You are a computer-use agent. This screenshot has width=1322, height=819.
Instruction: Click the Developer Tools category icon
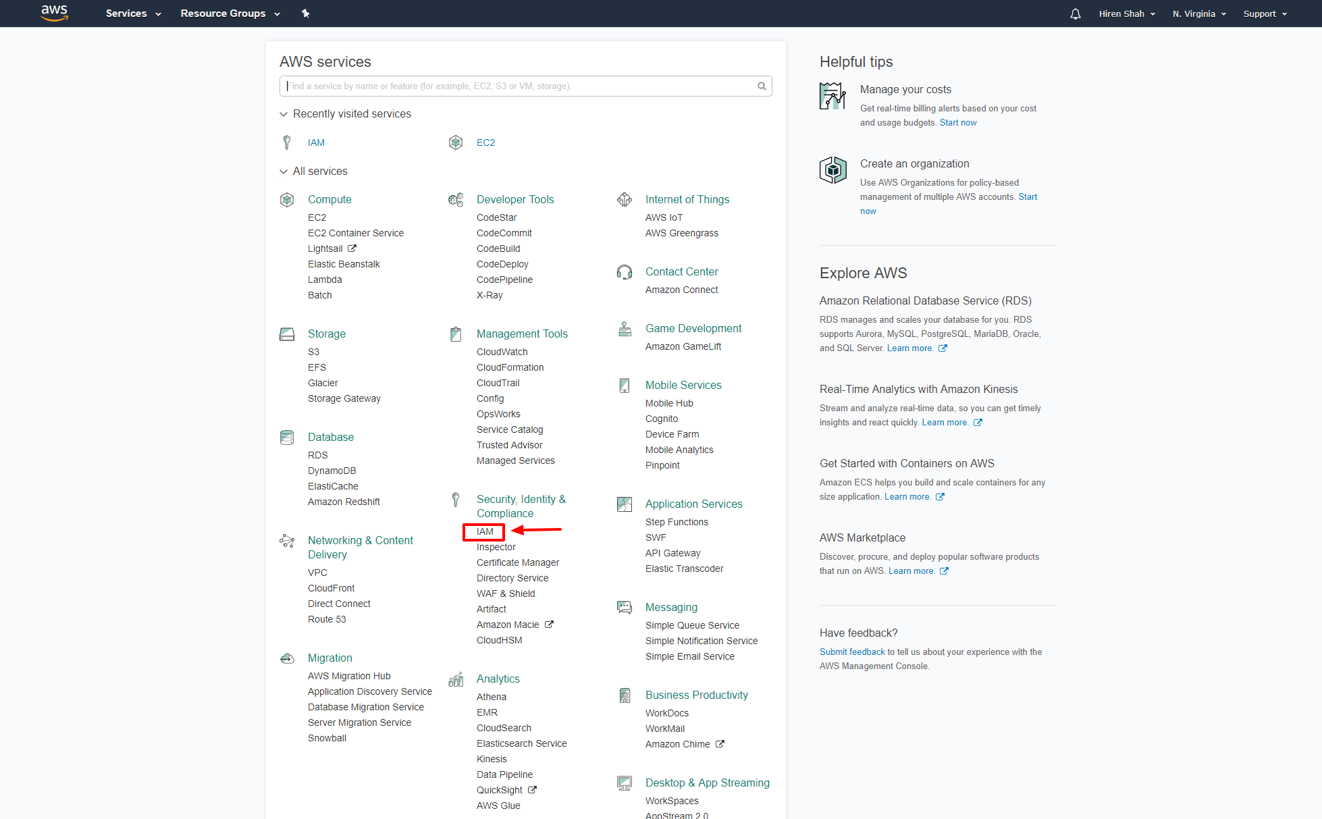click(x=456, y=199)
